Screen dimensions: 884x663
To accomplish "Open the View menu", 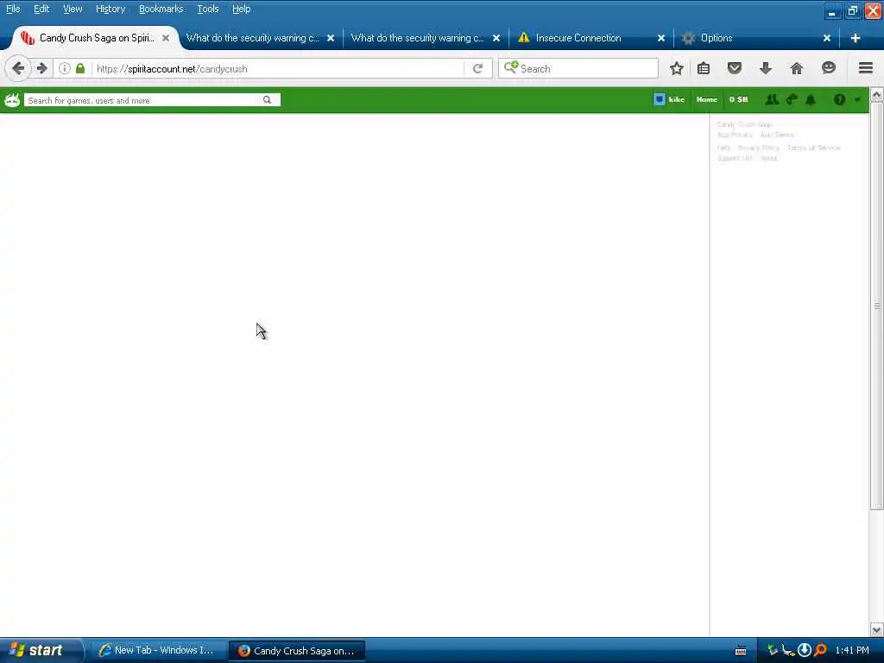I will click(x=73, y=9).
